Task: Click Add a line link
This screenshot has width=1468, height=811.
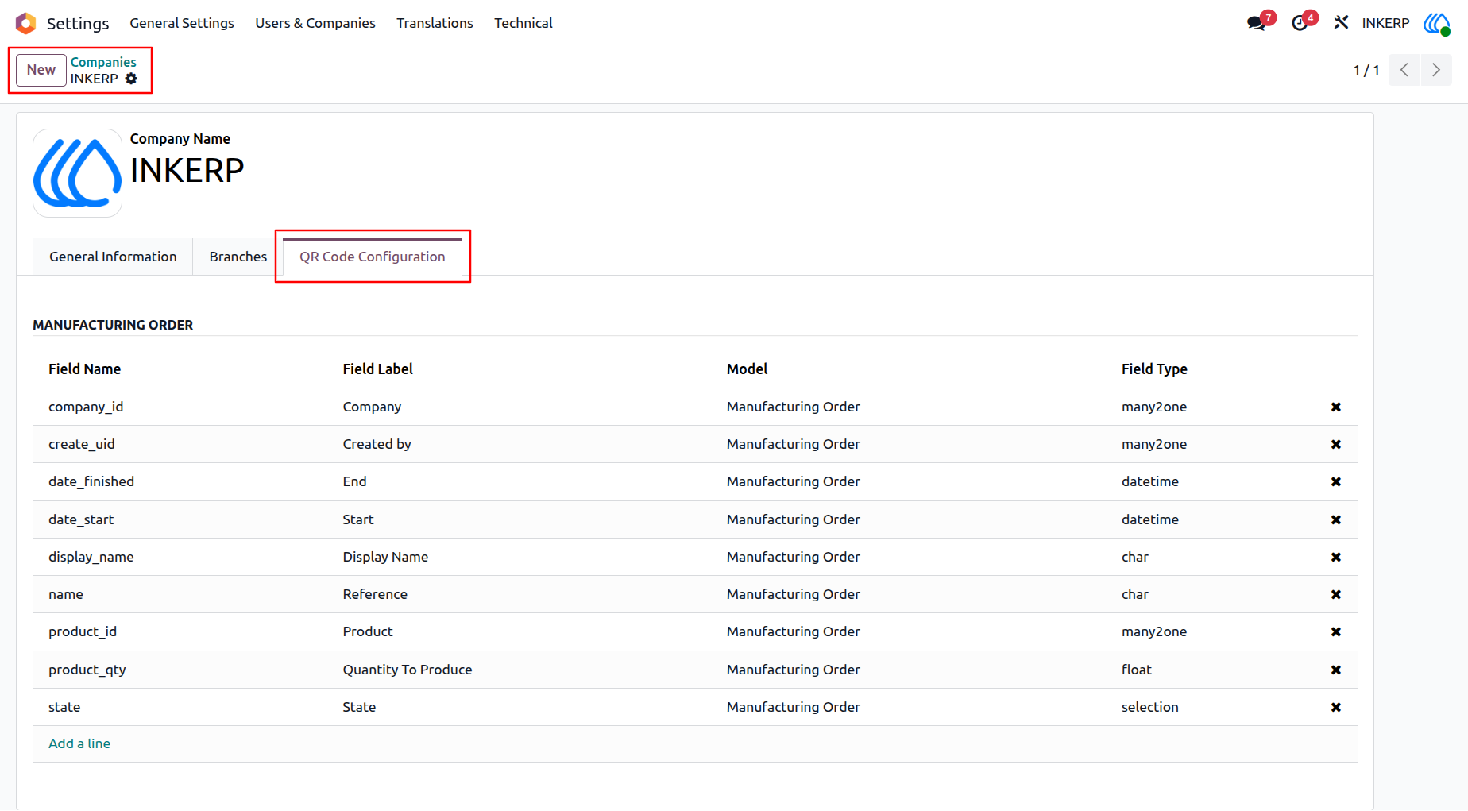Action: point(79,743)
